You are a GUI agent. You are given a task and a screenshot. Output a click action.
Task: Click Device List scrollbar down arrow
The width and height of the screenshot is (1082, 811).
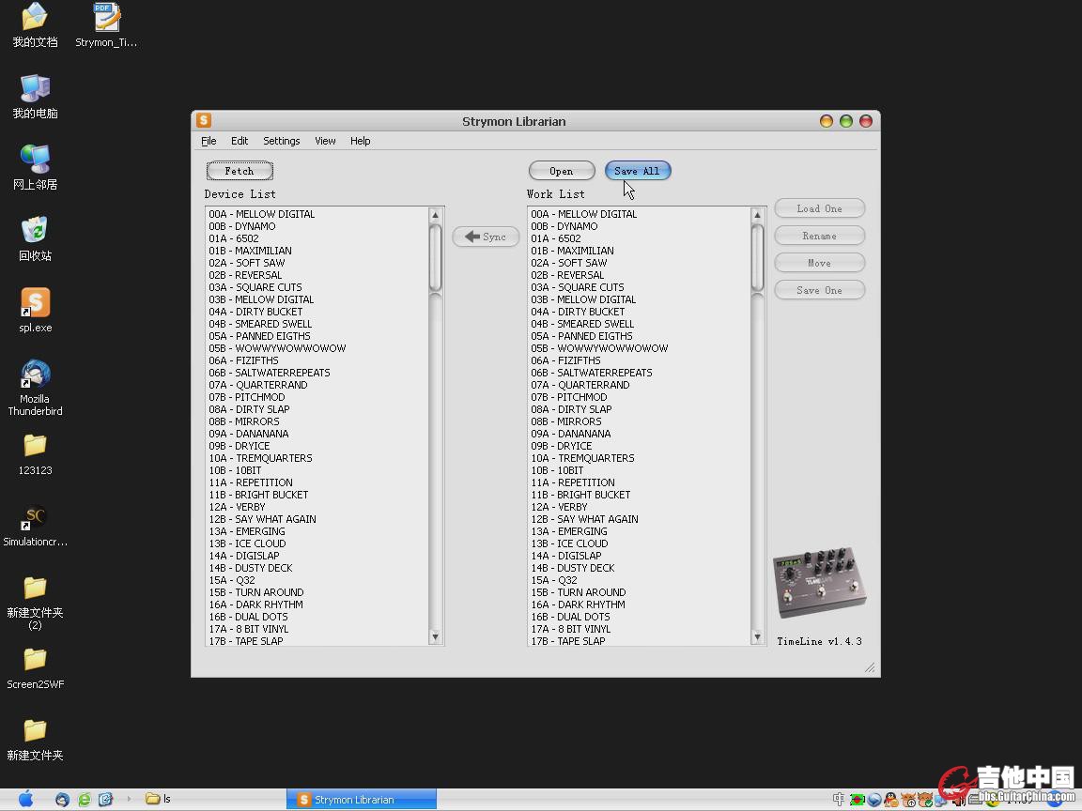point(436,636)
